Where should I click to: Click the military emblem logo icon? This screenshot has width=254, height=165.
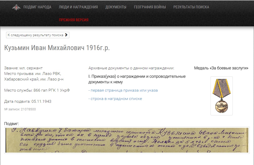click(16, 7)
